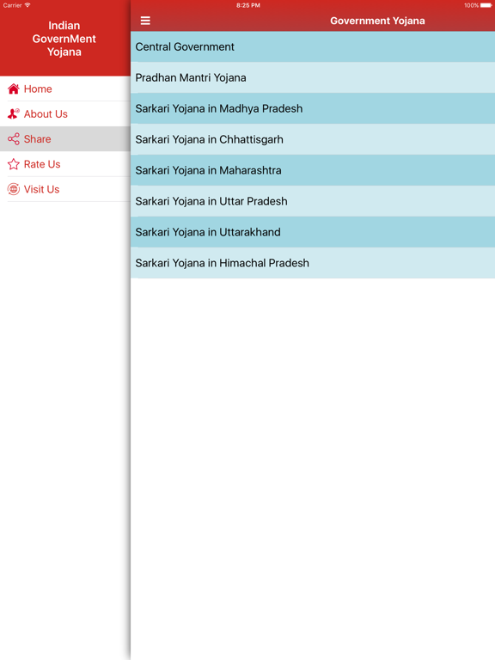The height and width of the screenshot is (660, 495).
Task: Click the Home house icon
Action: 14,89
